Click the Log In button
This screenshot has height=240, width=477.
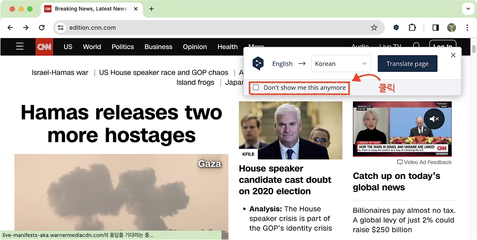(x=443, y=46)
